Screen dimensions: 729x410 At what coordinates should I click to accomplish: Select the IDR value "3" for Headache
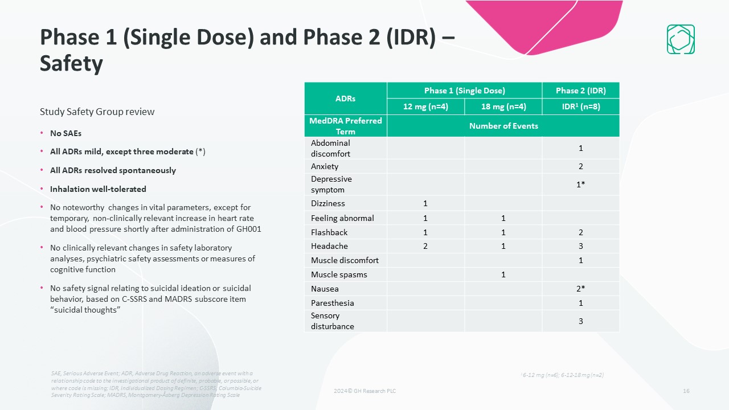click(x=580, y=246)
